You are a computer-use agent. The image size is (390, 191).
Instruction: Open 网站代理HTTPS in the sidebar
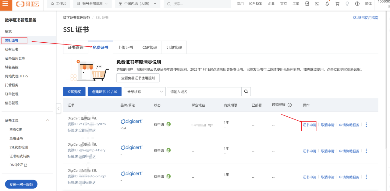click(16, 76)
